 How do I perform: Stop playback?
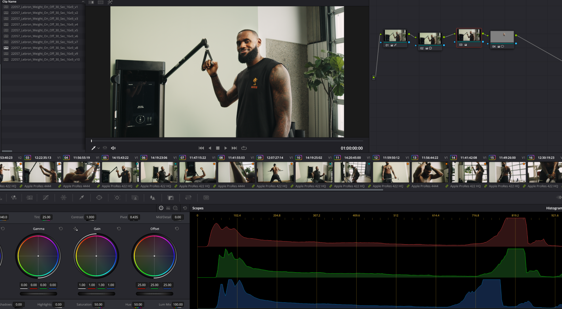(x=218, y=148)
